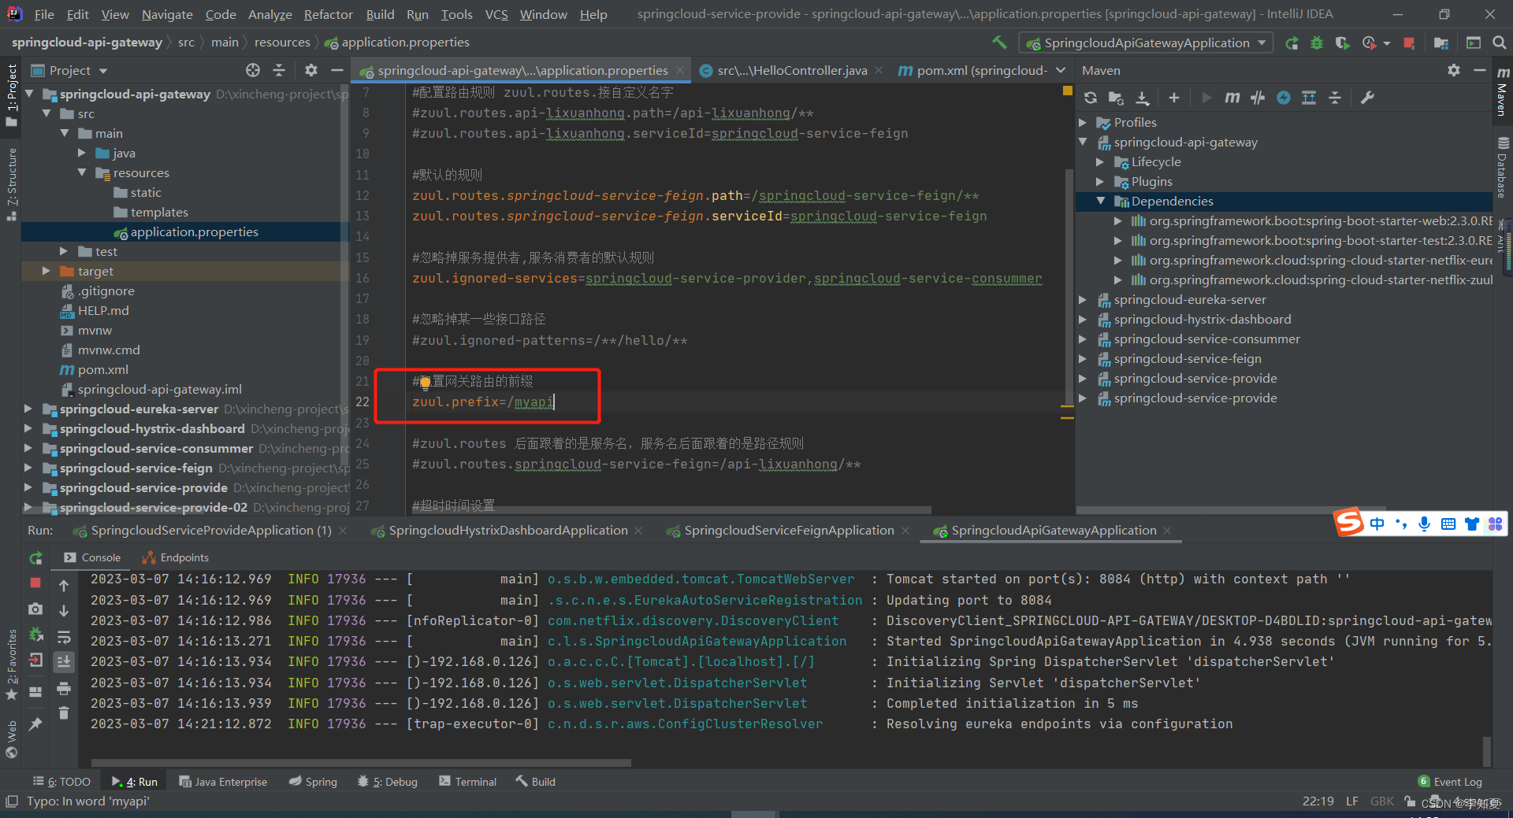
Task: Click resources breadcrumb in navigation bar
Action: click(282, 42)
